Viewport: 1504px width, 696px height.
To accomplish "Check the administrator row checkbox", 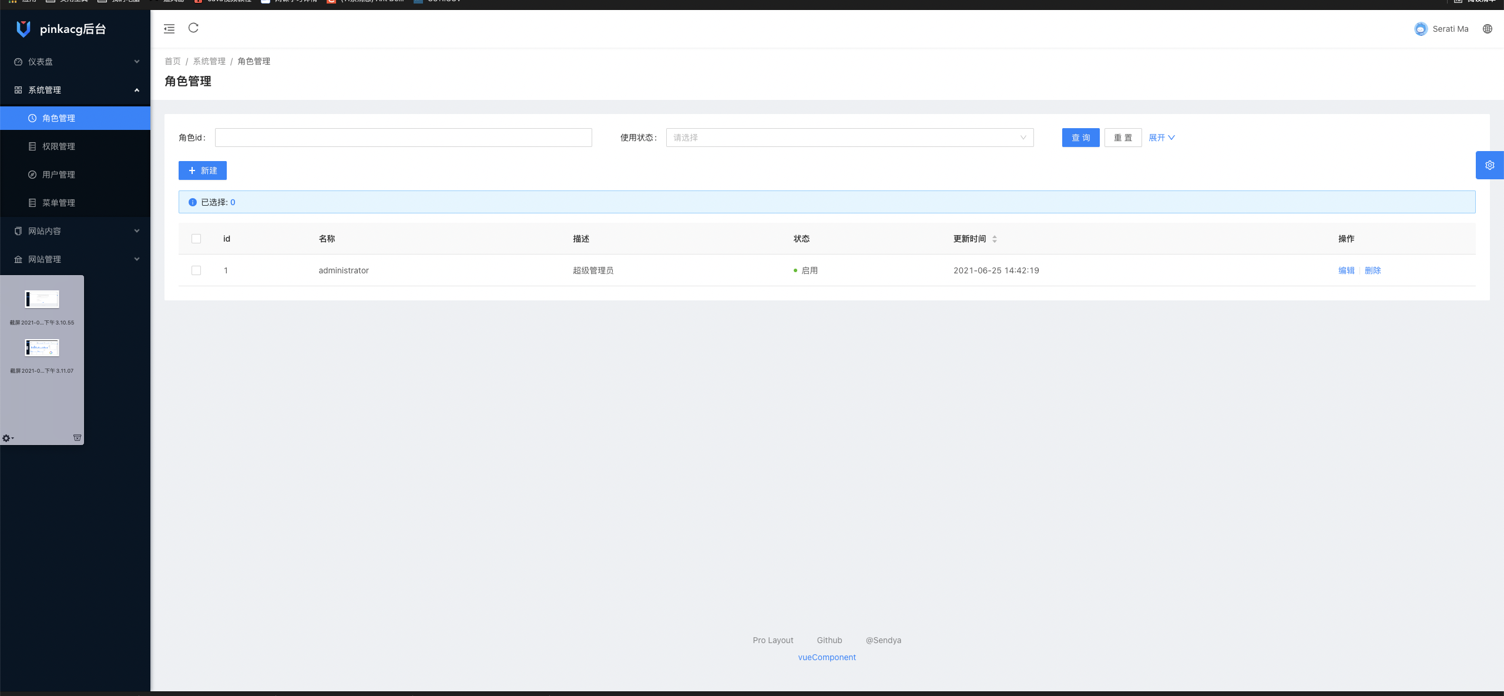I will pyautogui.click(x=196, y=270).
